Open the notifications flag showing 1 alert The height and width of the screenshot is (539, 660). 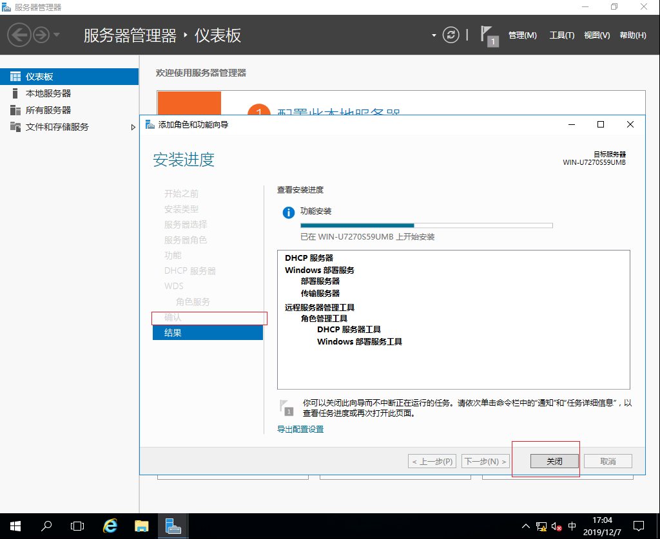487,35
